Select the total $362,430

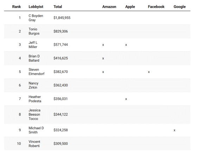pos(61,85)
